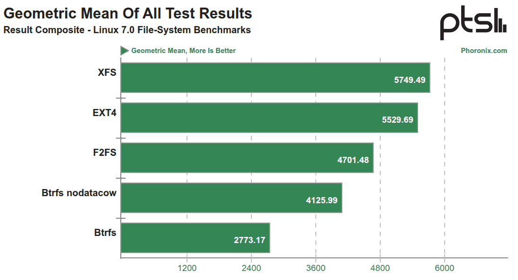Click the PTS logo

point(473,24)
